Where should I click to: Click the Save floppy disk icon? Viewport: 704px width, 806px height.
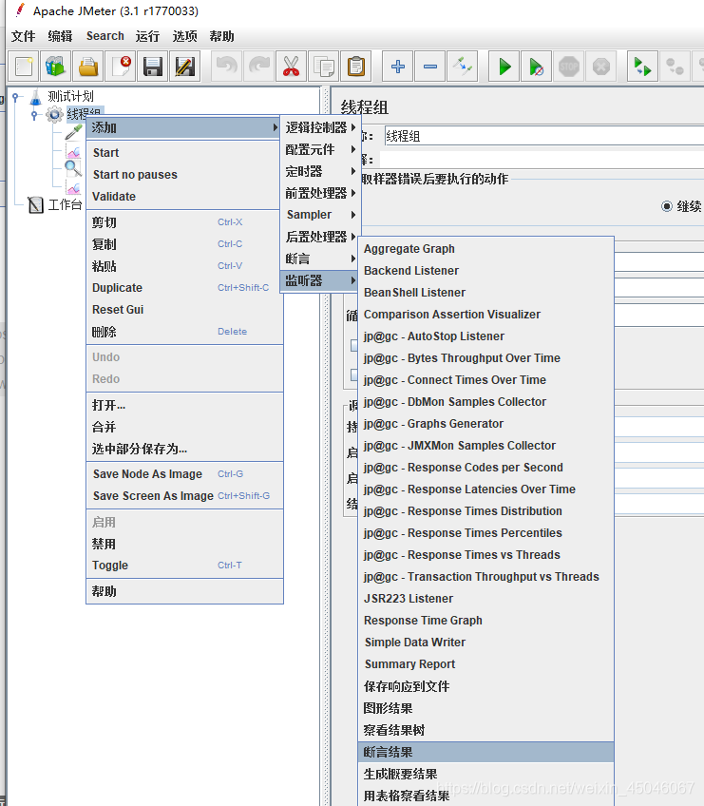153,67
